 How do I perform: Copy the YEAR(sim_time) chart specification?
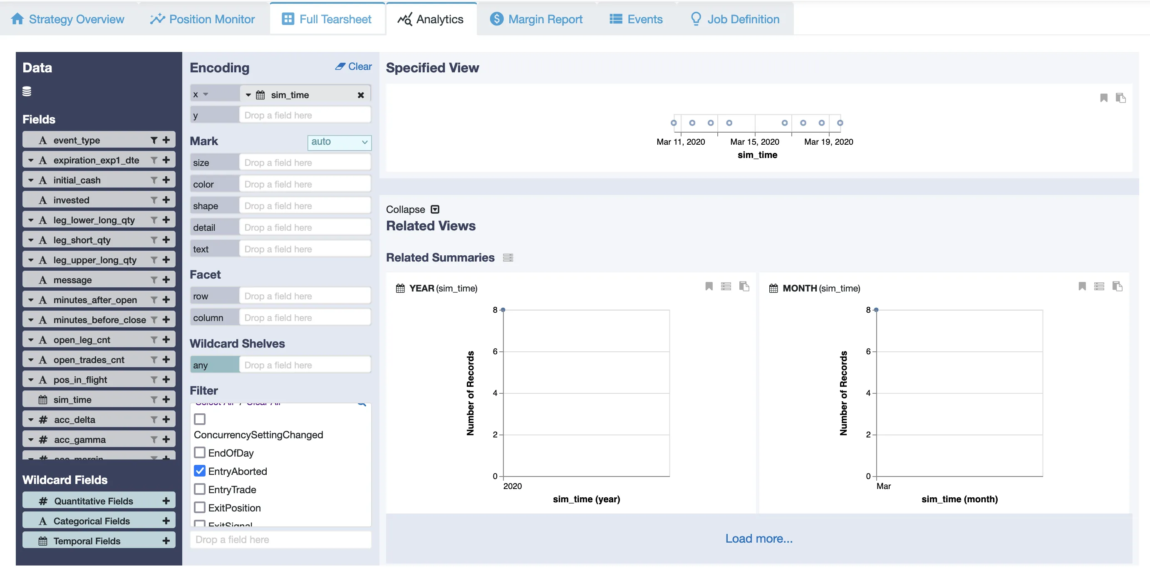click(744, 286)
